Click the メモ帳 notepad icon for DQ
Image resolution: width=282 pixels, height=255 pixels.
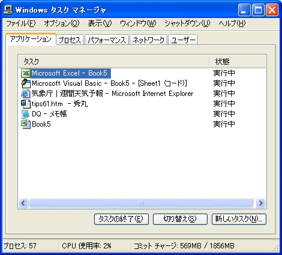pos(26,114)
